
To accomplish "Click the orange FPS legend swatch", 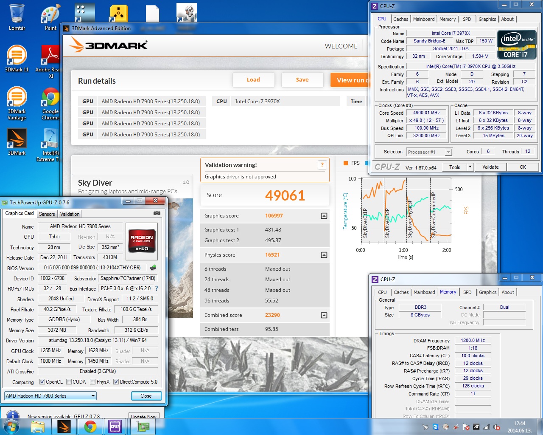I will tap(345, 163).
